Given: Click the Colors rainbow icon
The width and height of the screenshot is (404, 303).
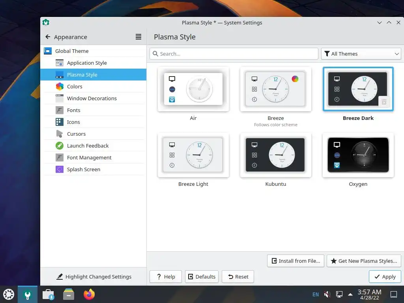Looking at the screenshot, I should (x=60, y=86).
